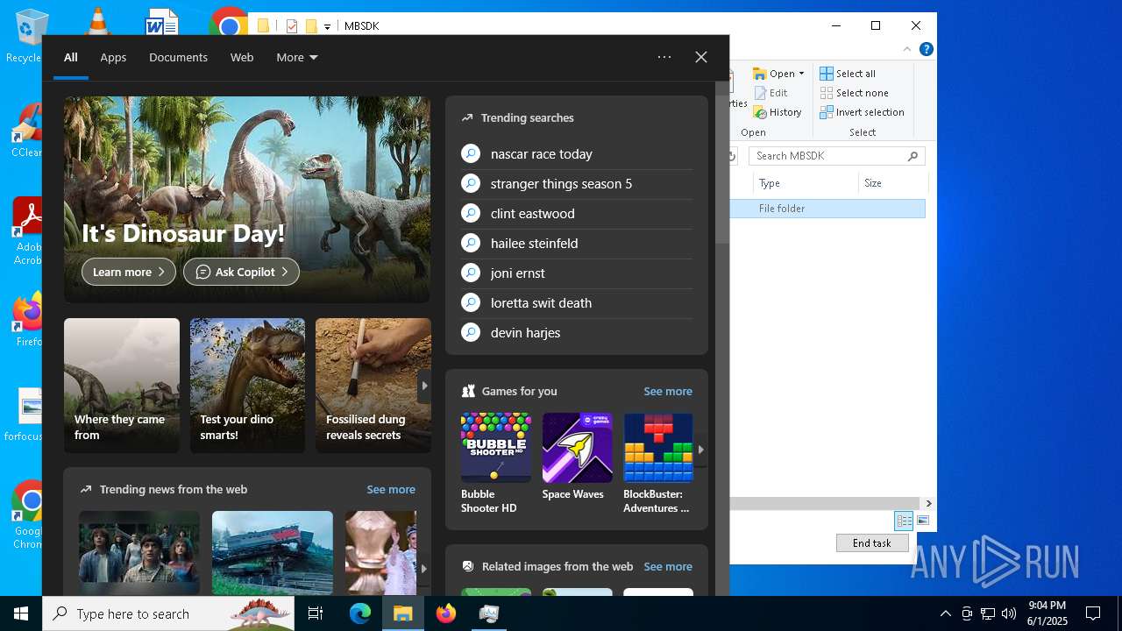This screenshot has width=1122, height=631.
Task: Show next games with arrow
Action: 700,450
